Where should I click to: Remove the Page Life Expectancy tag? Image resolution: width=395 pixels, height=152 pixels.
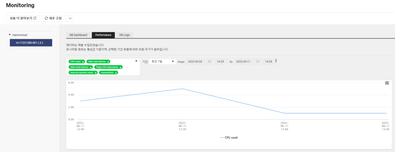[121, 67]
